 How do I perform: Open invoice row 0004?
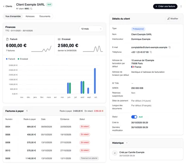click(x=54, y=127)
